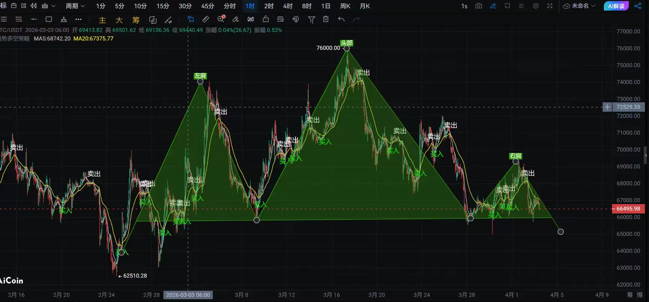Toggle the blue highlighted drawing mode icon
This screenshot has width=649, height=302.
tap(191, 20)
